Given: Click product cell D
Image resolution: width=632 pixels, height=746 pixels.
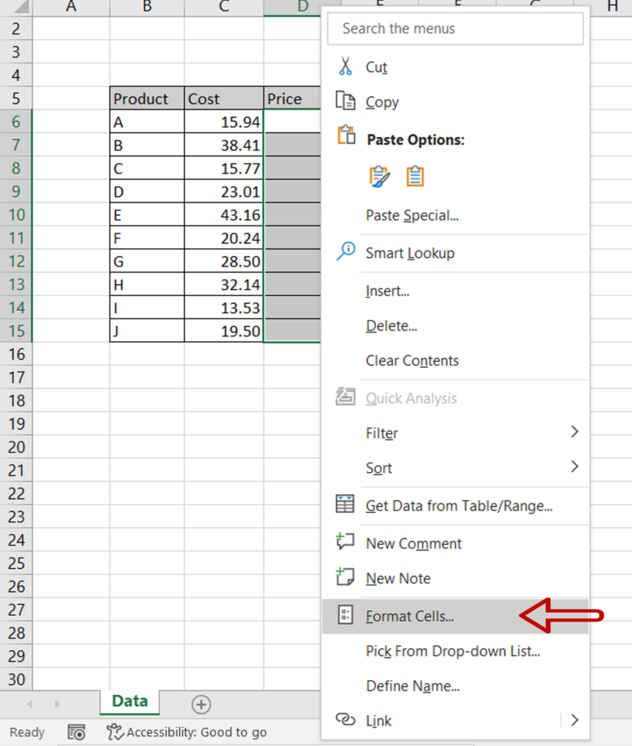Looking at the screenshot, I should [x=147, y=192].
